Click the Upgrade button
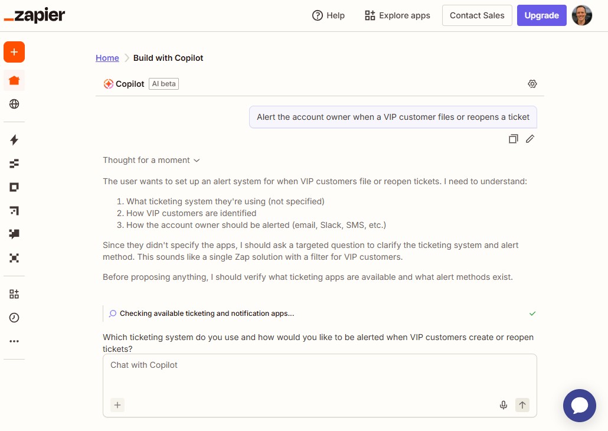 541,15
